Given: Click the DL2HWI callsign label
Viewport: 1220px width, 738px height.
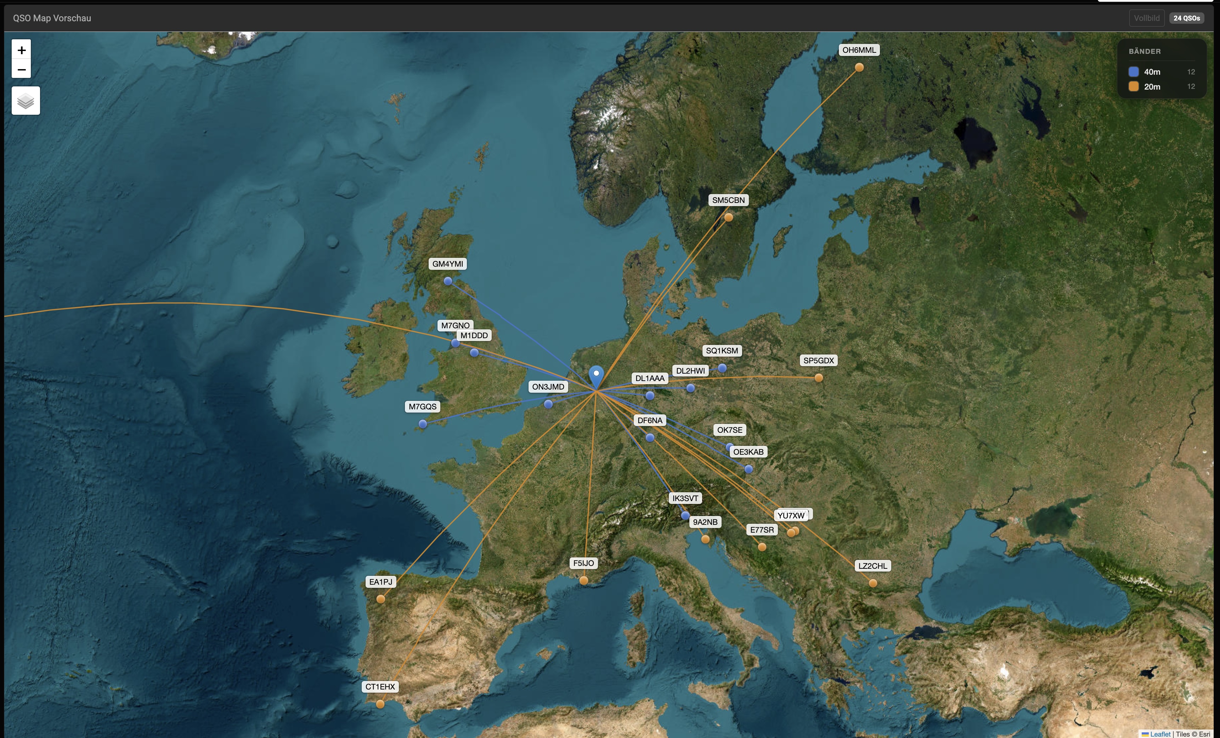Looking at the screenshot, I should [x=690, y=371].
